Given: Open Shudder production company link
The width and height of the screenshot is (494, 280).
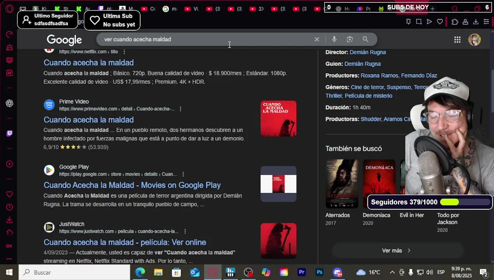Looking at the screenshot, I should pos(371,119).
